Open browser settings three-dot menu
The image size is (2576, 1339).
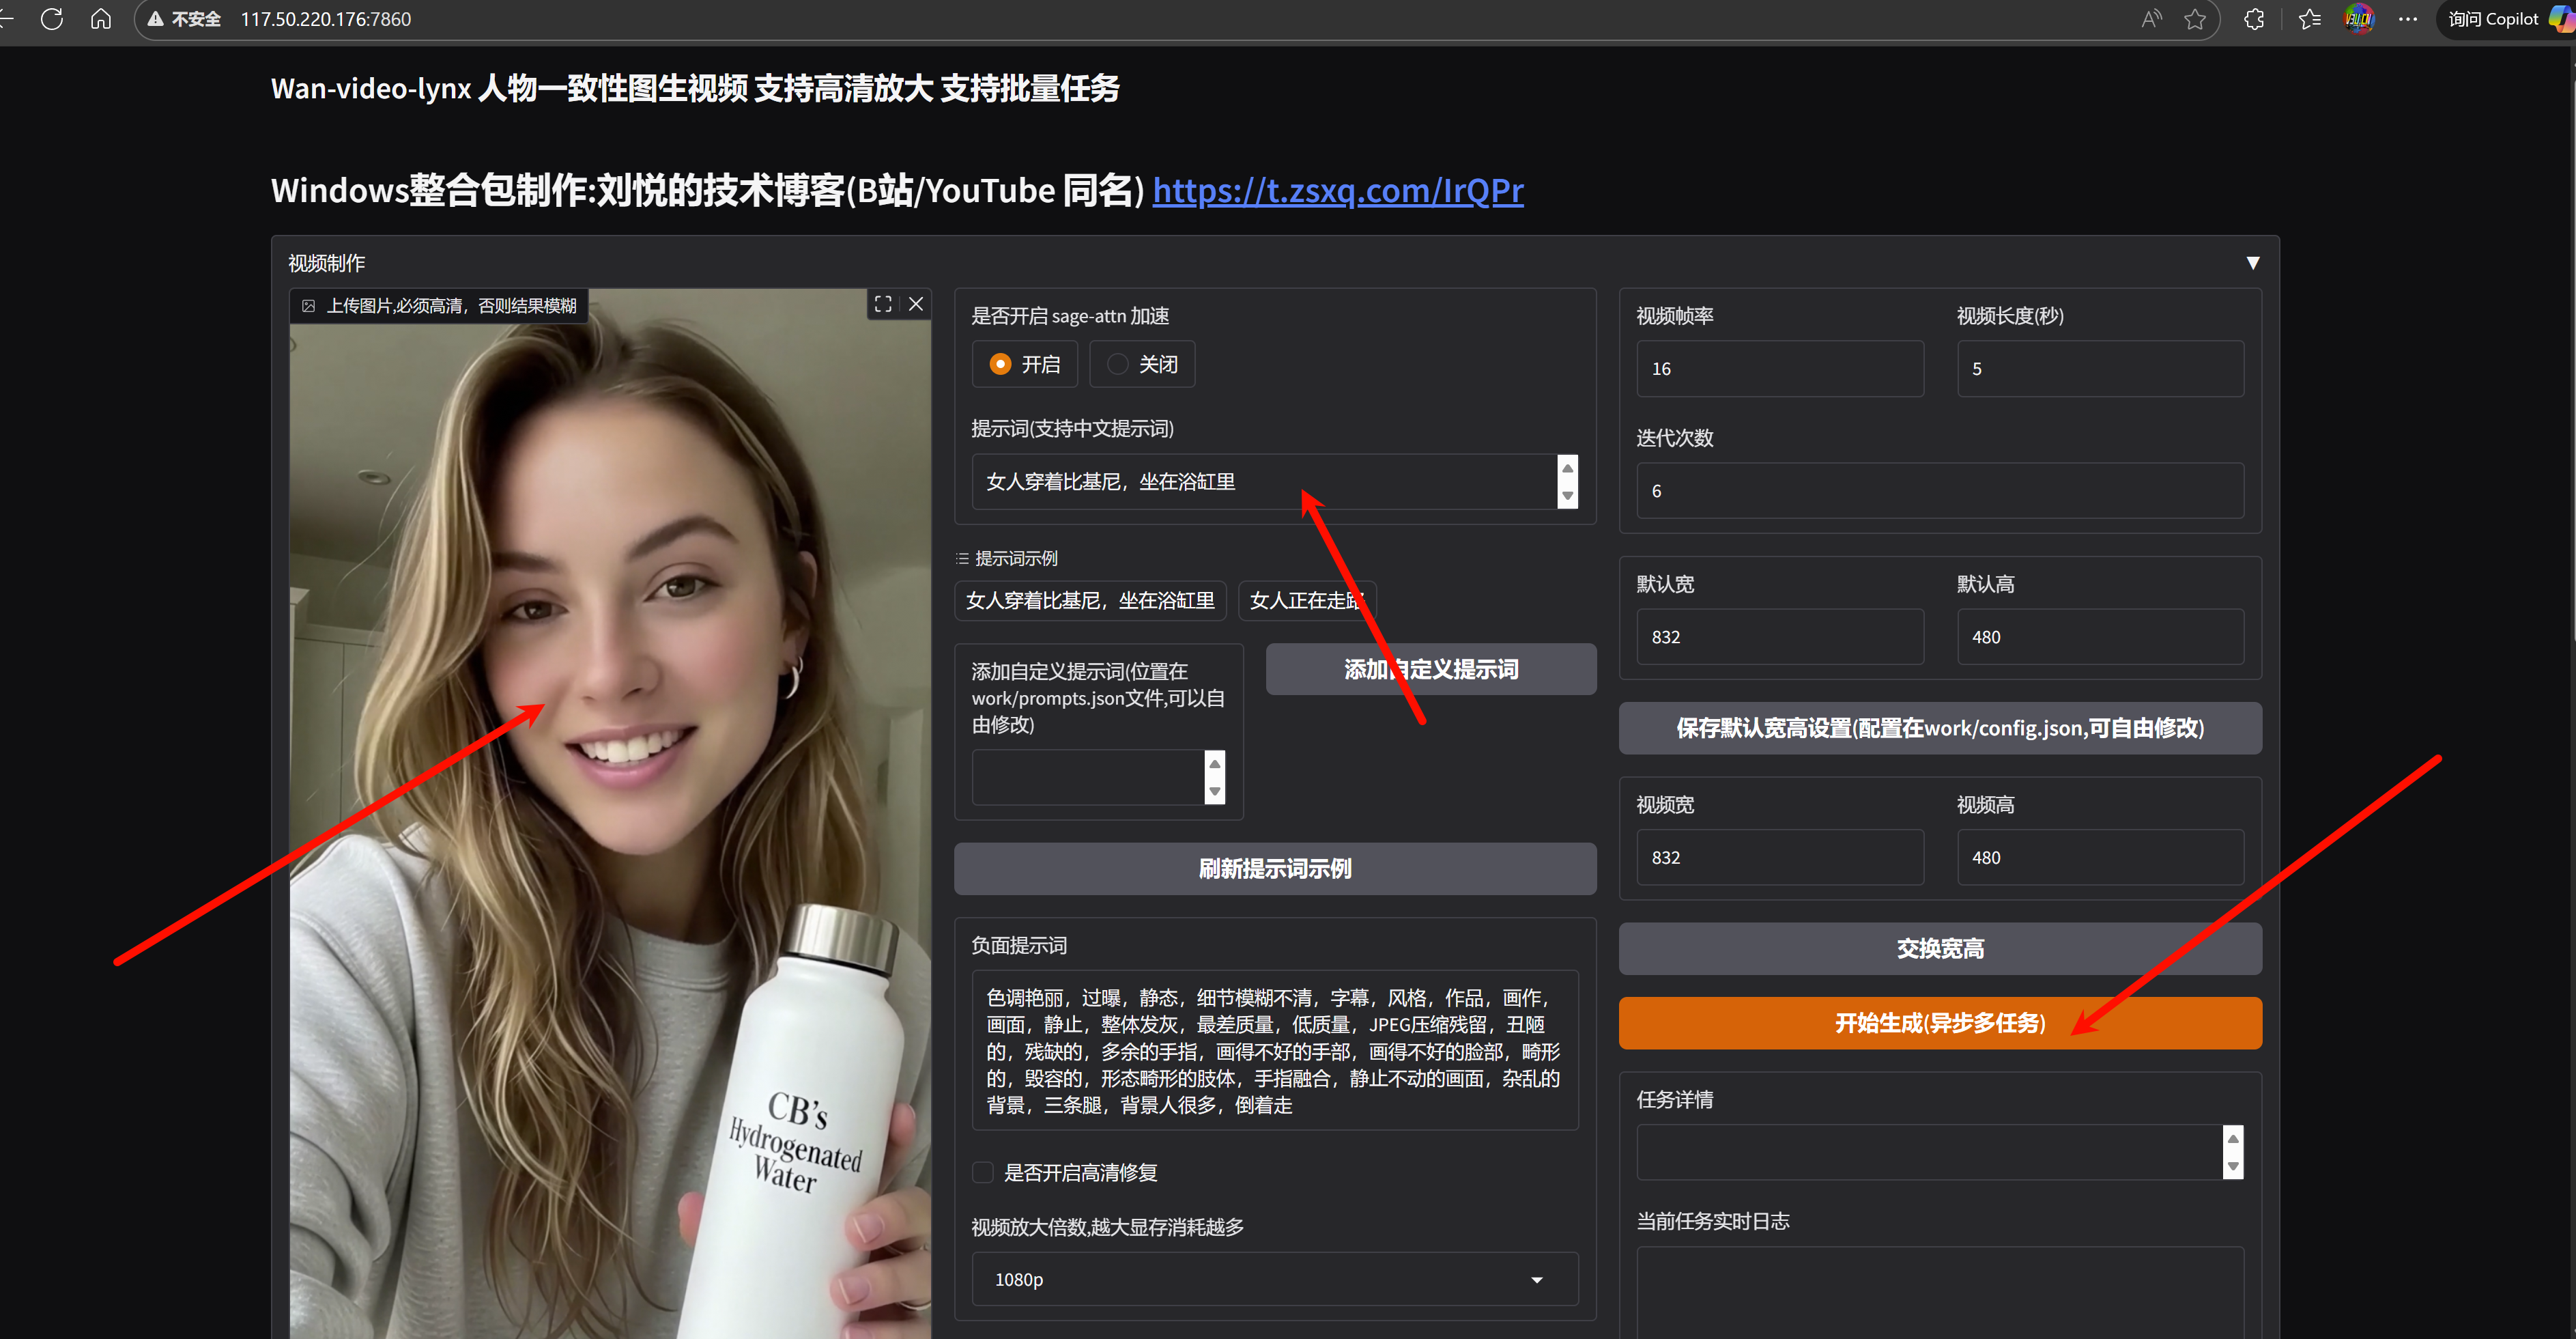pyautogui.click(x=2408, y=19)
